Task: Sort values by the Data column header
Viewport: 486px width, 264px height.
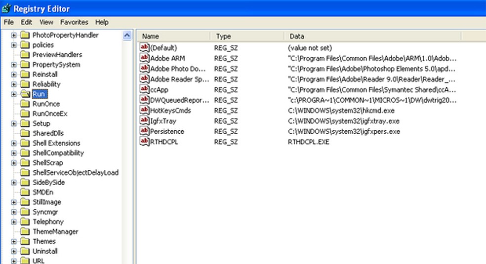Action: coord(373,36)
